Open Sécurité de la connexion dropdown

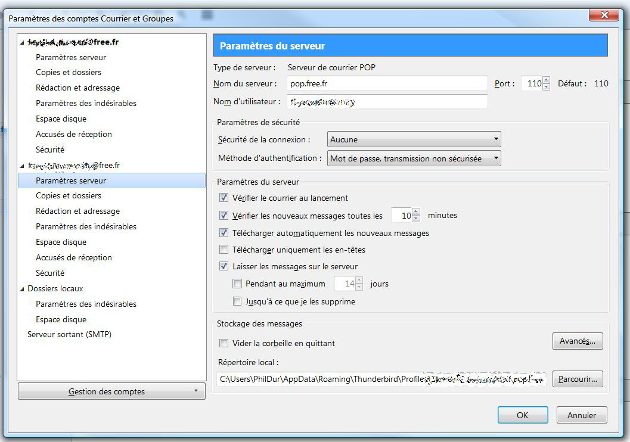click(414, 139)
